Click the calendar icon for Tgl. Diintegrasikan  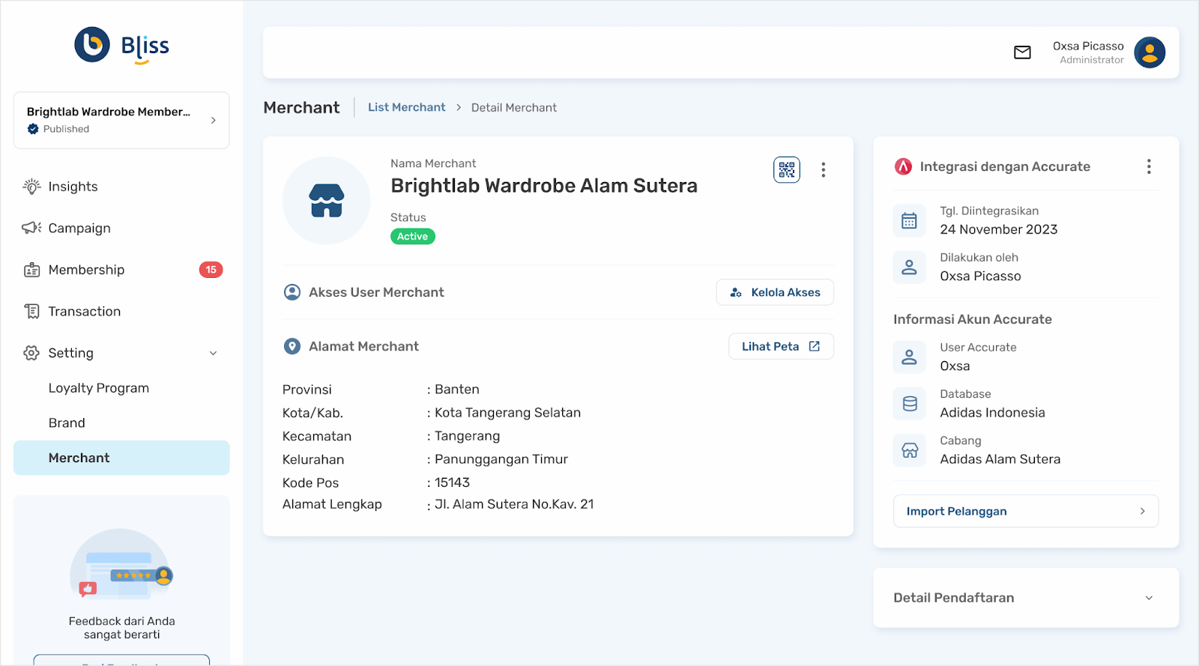910,220
